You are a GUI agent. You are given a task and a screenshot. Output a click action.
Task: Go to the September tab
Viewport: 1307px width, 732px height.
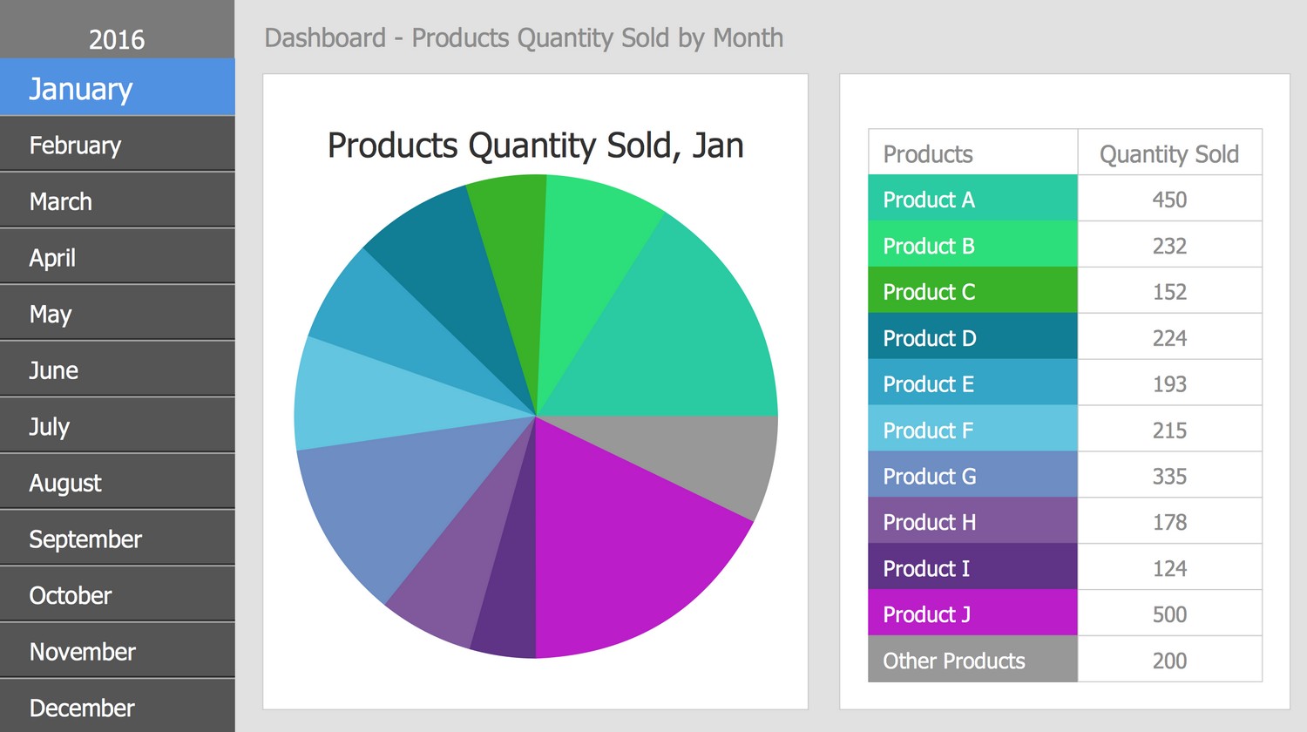pyautogui.click(x=117, y=539)
